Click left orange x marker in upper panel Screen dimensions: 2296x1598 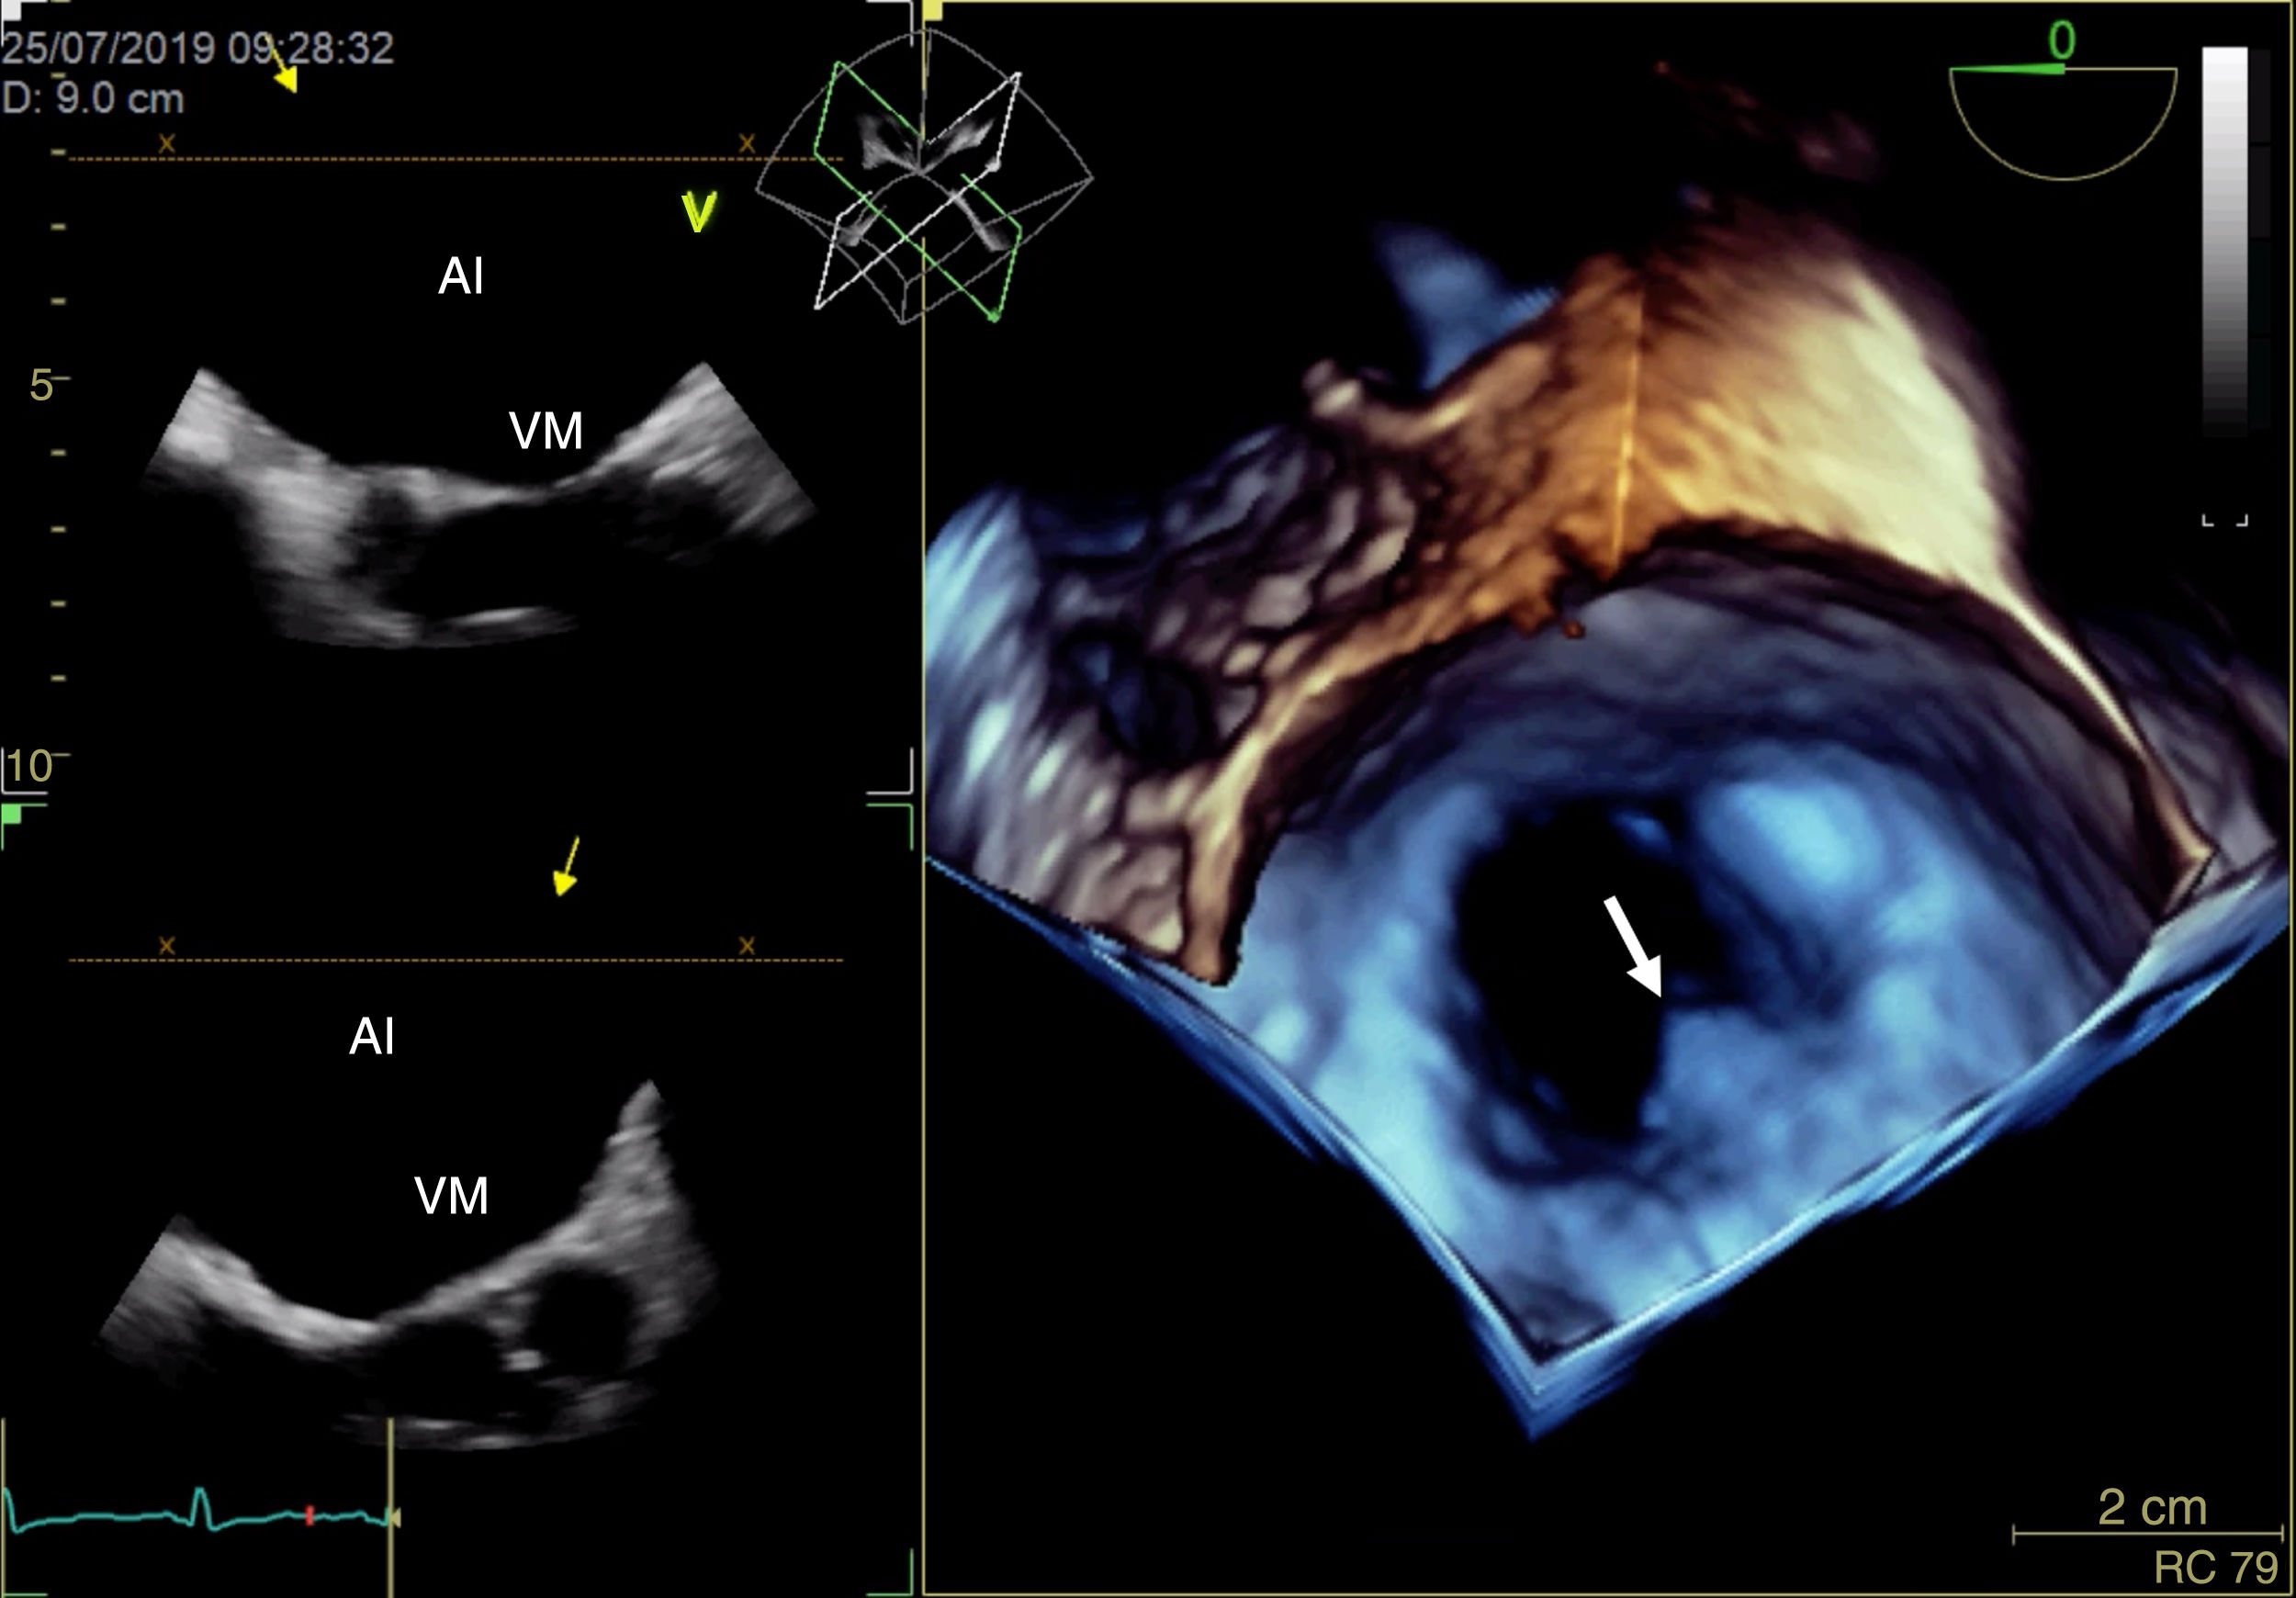(167, 144)
